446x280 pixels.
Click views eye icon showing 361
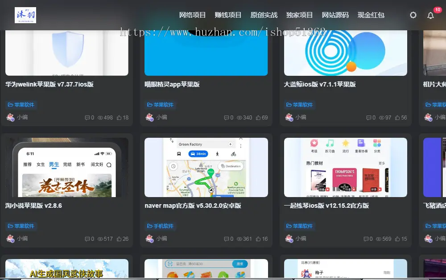click(240, 239)
